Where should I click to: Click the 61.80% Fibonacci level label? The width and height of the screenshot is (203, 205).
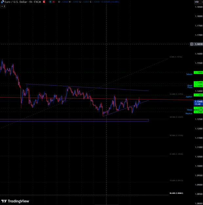pyautogui.click(x=176, y=154)
